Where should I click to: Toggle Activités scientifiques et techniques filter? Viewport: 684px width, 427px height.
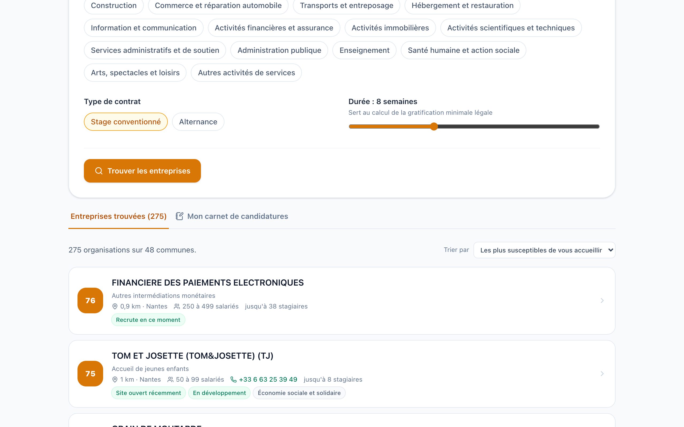511,28
